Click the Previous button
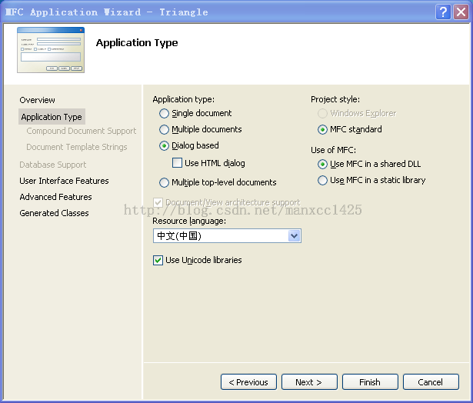The width and height of the screenshot is (473, 403). (x=248, y=382)
